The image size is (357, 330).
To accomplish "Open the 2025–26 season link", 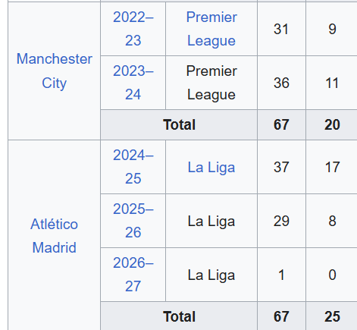I will pyautogui.click(x=133, y=221).
